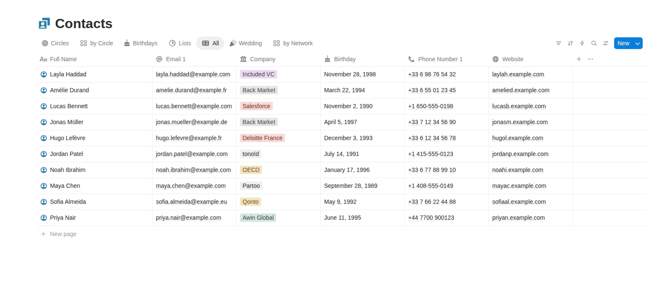Add a new property with the plus icon
Viewport: 657px width, 291px height.
[579, 59]
